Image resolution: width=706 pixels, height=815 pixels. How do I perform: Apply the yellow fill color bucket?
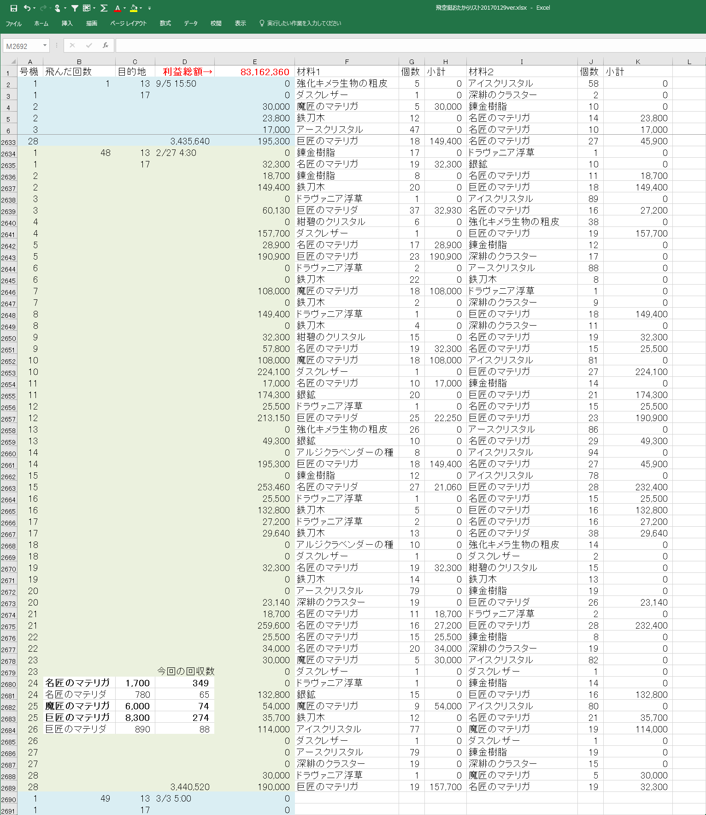tap(134, 8)
